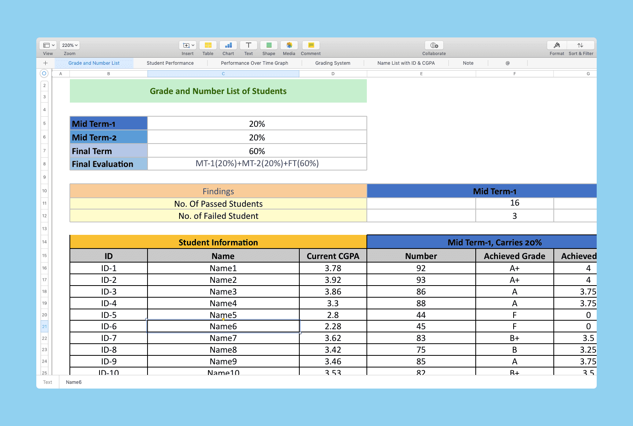Image resolution: width=633 pixels, height=426 pixels.
Task: Select the green title banner cell
Action: [x=218, y=91]
